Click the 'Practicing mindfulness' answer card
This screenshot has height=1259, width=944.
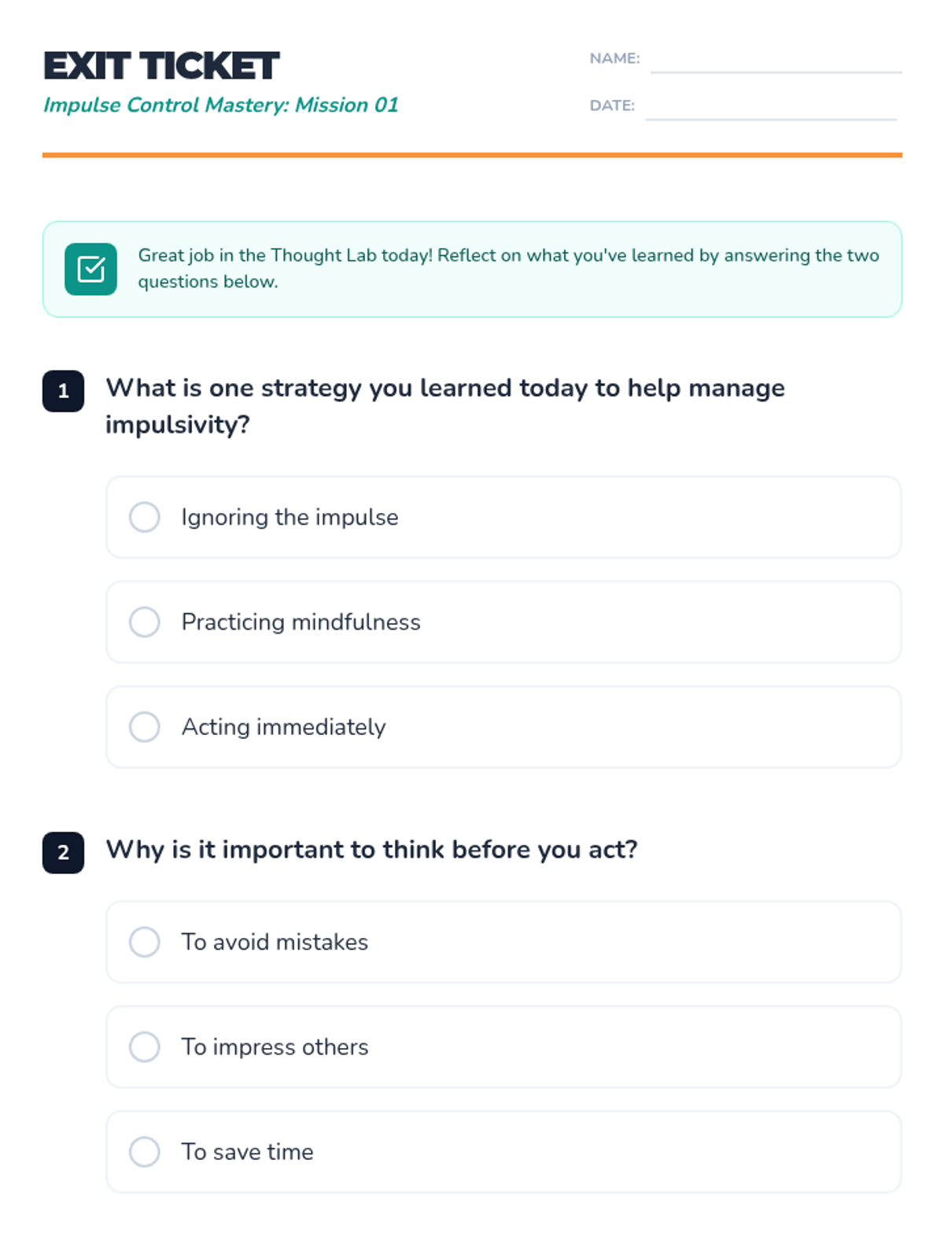coord(503,622)
